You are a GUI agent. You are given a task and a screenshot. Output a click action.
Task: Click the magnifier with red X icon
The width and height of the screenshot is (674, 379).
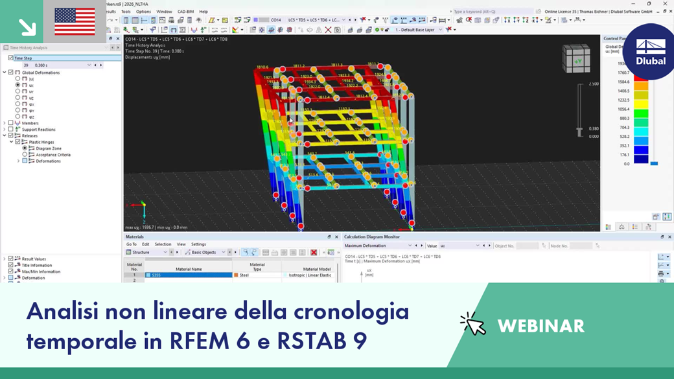(x=469, y=20)
